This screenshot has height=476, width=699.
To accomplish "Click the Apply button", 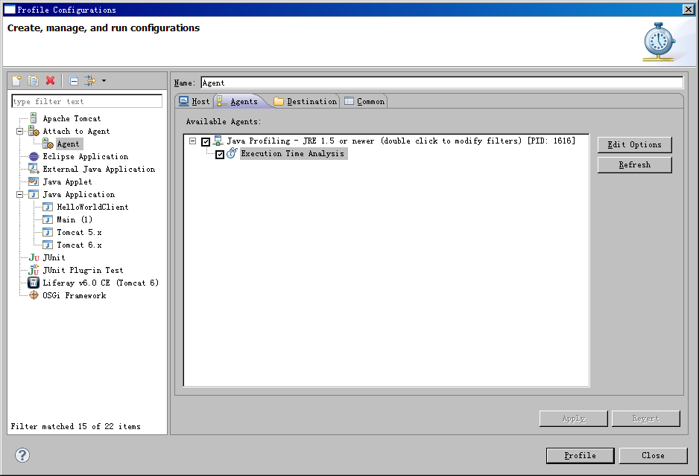I will tap(573, 419).
